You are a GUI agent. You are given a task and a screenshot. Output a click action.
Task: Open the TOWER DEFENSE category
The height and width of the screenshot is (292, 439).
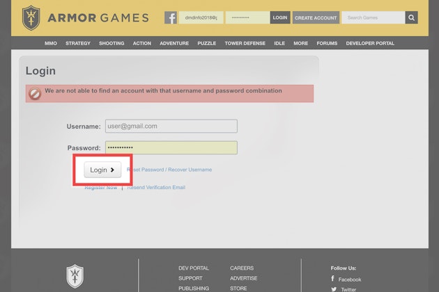[245, 43]
